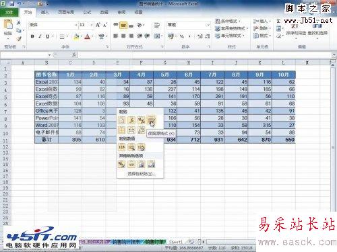
Task: Choose Paste Values (123) option
Action: coord(121,147)
